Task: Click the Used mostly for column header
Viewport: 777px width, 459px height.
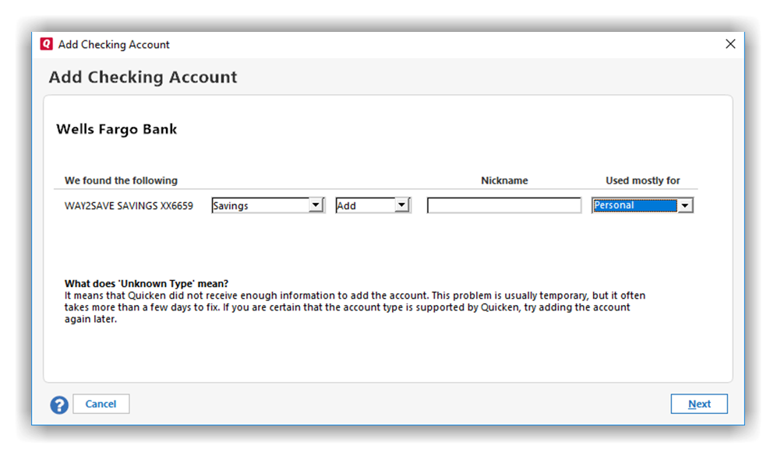Action: tap(642, 180)
